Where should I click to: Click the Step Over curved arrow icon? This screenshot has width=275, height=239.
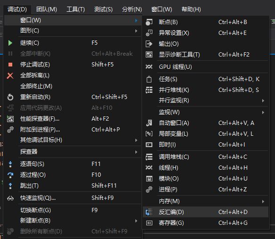pos(10,175)
